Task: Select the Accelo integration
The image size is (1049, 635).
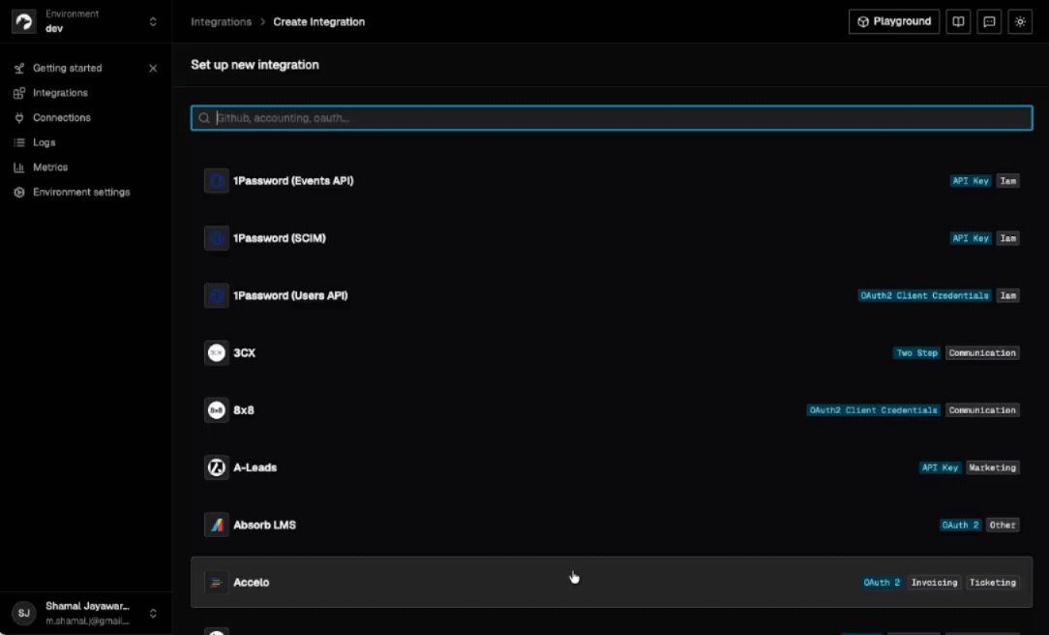Action: pos(612,582)
